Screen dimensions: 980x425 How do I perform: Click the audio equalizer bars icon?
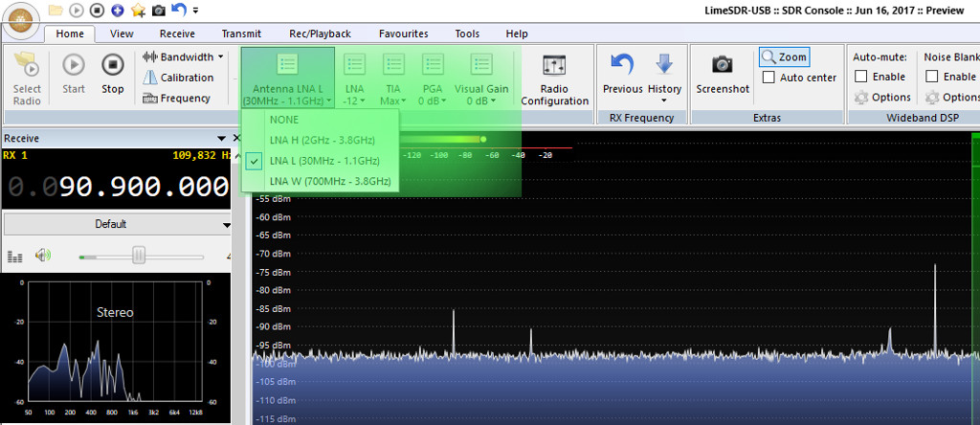[x=14, y=257]
